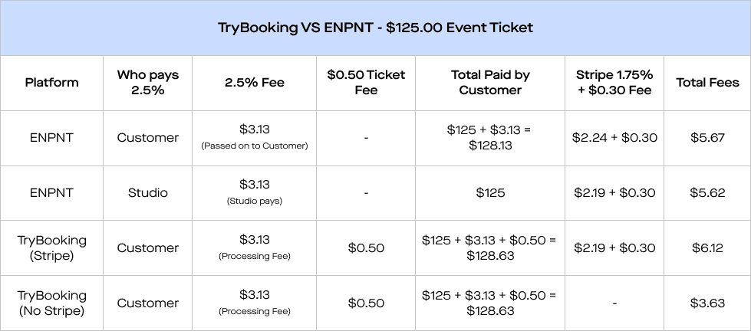Click the "$125 + $3.13 = $128.13" cell
The height and width of the screenshot is (331, 751).
tap(490, 138)
